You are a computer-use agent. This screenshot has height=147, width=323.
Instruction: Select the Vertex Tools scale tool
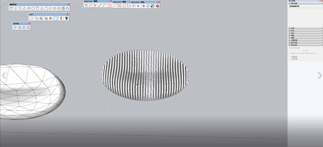tap(152, 6)
